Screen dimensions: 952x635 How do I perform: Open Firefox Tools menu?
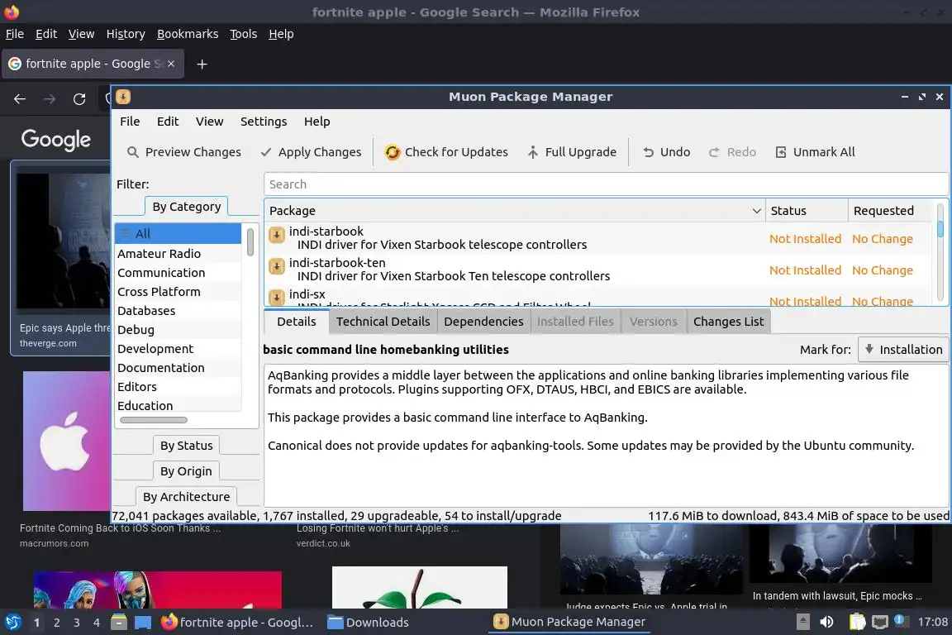click(244, 34)
